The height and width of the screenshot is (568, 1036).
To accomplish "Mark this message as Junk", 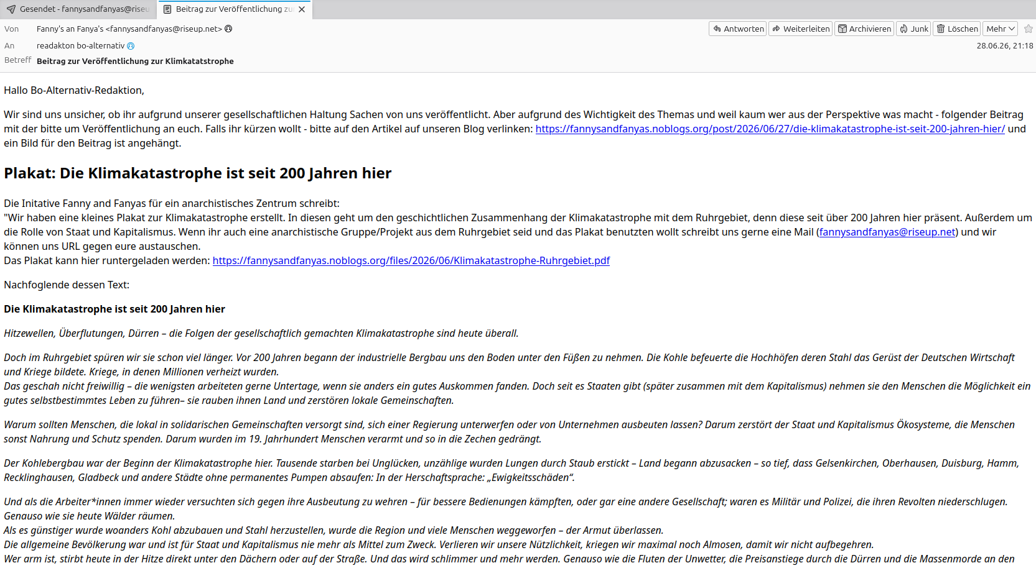I will [913, 29].
